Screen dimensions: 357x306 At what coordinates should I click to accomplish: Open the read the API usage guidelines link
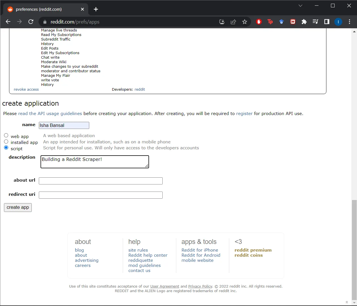pyautogui.click(x=50, y=114)
